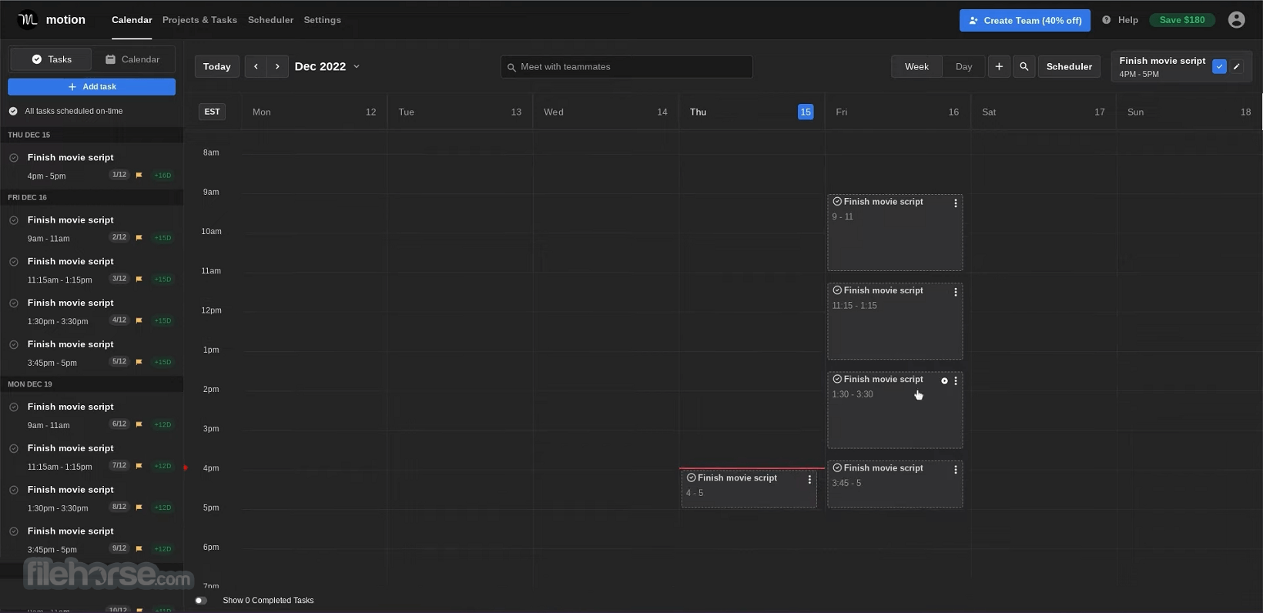Click MON DEC 19 section header
The image size is (1263, 613).
coord(92,384)
